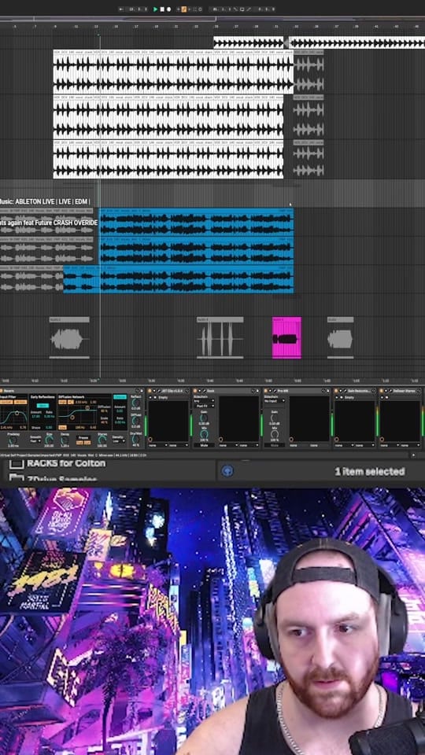Start playback with the green Play button
Image resolution: width=425 pixels, height=755 pixels.
(x=155, y=9)
